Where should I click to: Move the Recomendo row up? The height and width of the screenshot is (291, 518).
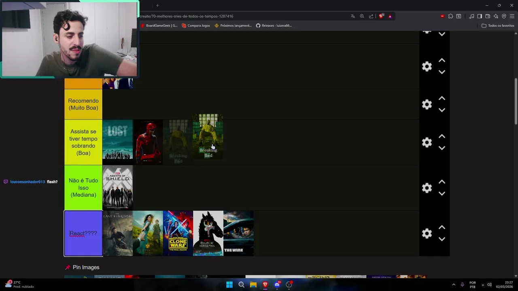point(442,98)
